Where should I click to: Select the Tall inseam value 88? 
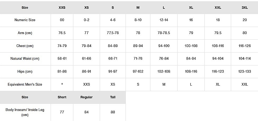tap(113, 112)
